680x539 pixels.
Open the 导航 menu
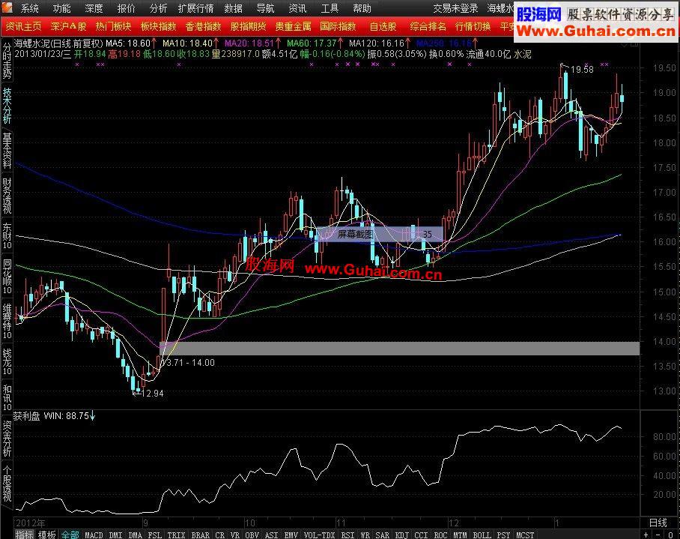point(265,8)
